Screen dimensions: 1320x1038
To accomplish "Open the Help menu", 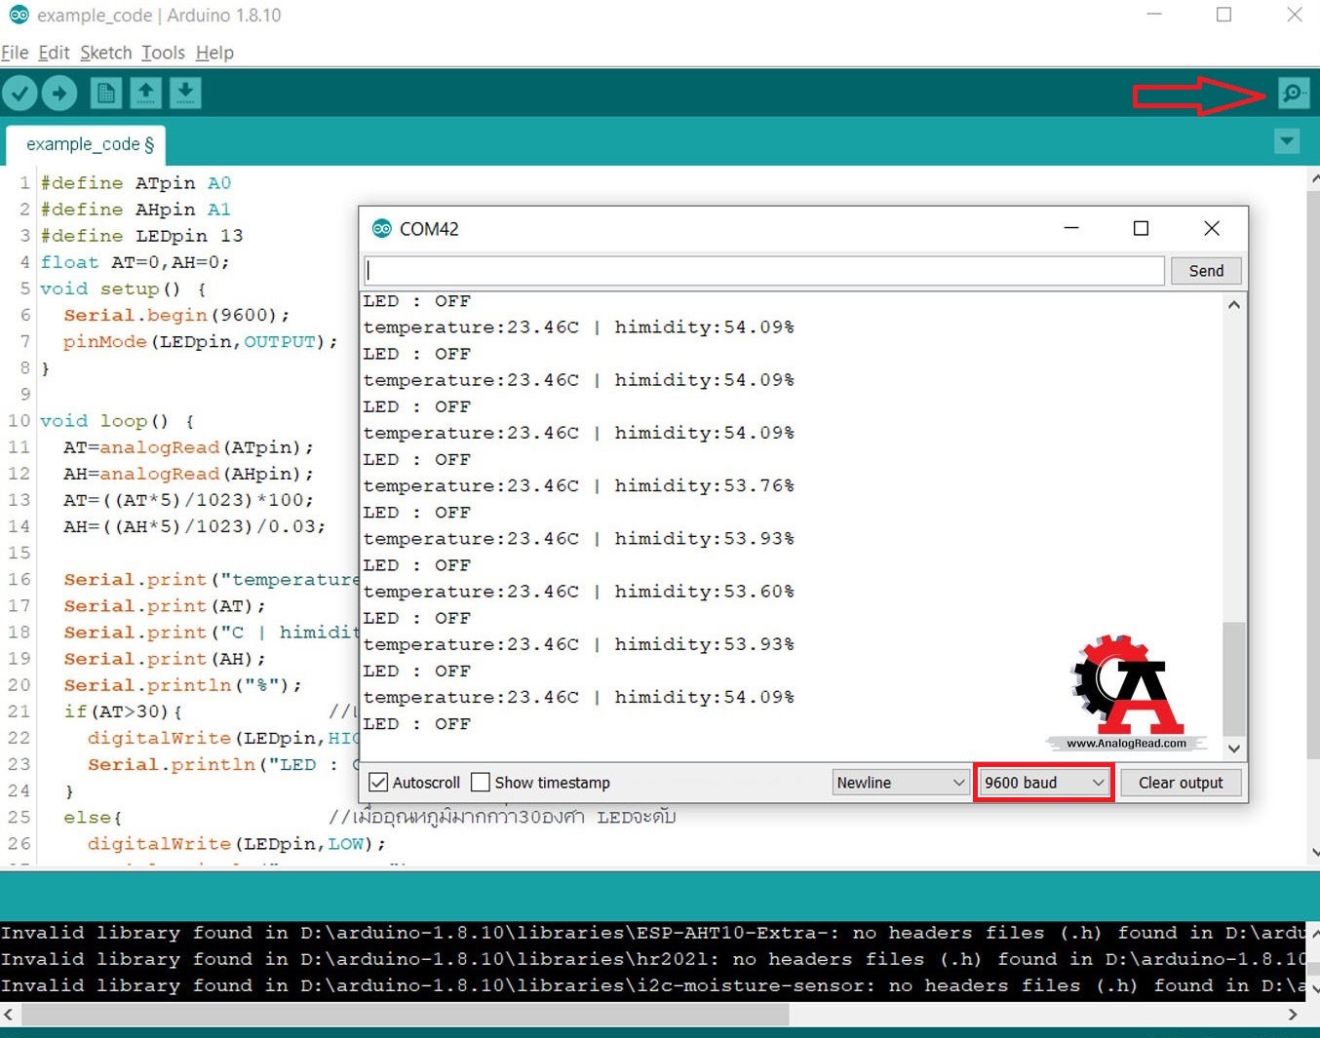I will pos(214,53).
